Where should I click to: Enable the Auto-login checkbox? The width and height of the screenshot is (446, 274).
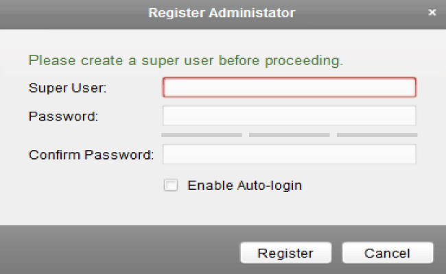point(171,185)
